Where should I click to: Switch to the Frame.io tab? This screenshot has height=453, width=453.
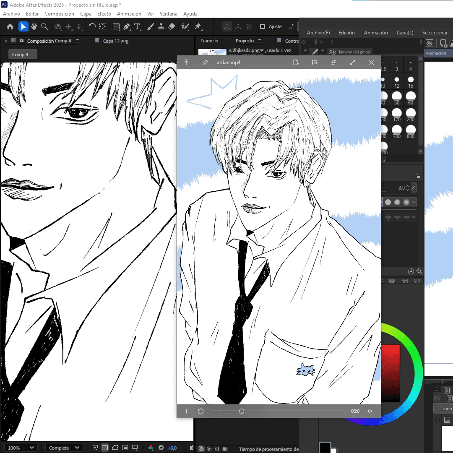click(209, 41)
